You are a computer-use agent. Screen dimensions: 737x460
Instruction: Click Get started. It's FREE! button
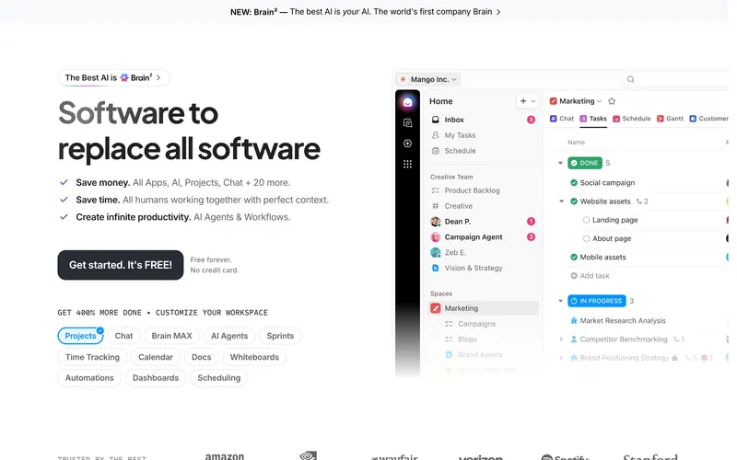pos(121,265)
